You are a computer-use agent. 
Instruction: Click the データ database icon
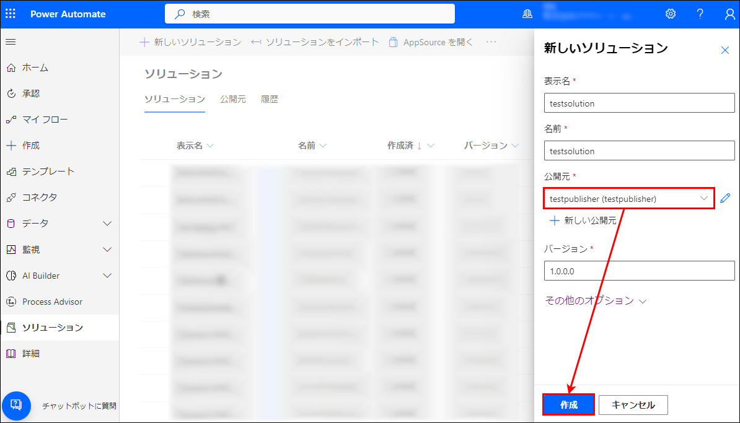[11, 224]
